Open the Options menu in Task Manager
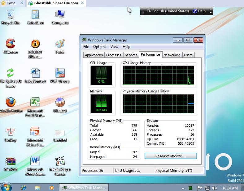 100,47
